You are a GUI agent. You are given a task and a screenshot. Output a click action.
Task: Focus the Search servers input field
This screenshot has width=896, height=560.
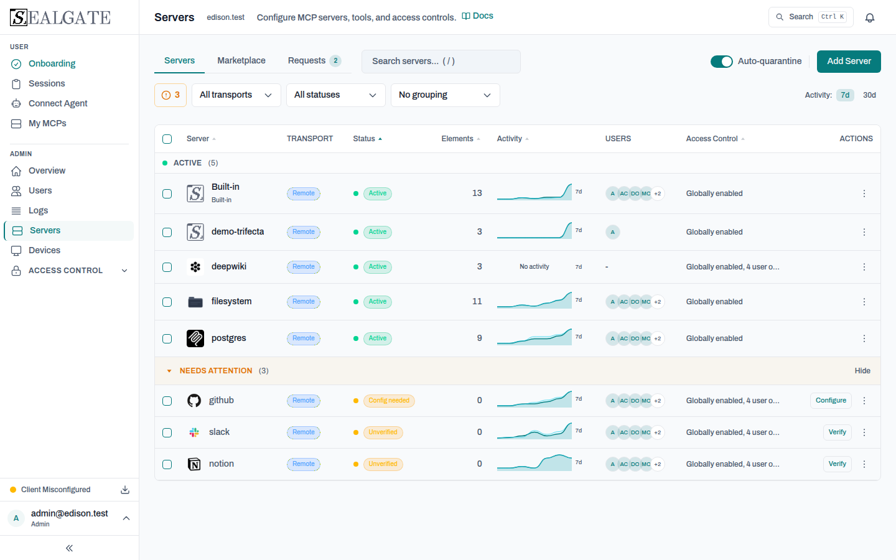click(441, 61)
